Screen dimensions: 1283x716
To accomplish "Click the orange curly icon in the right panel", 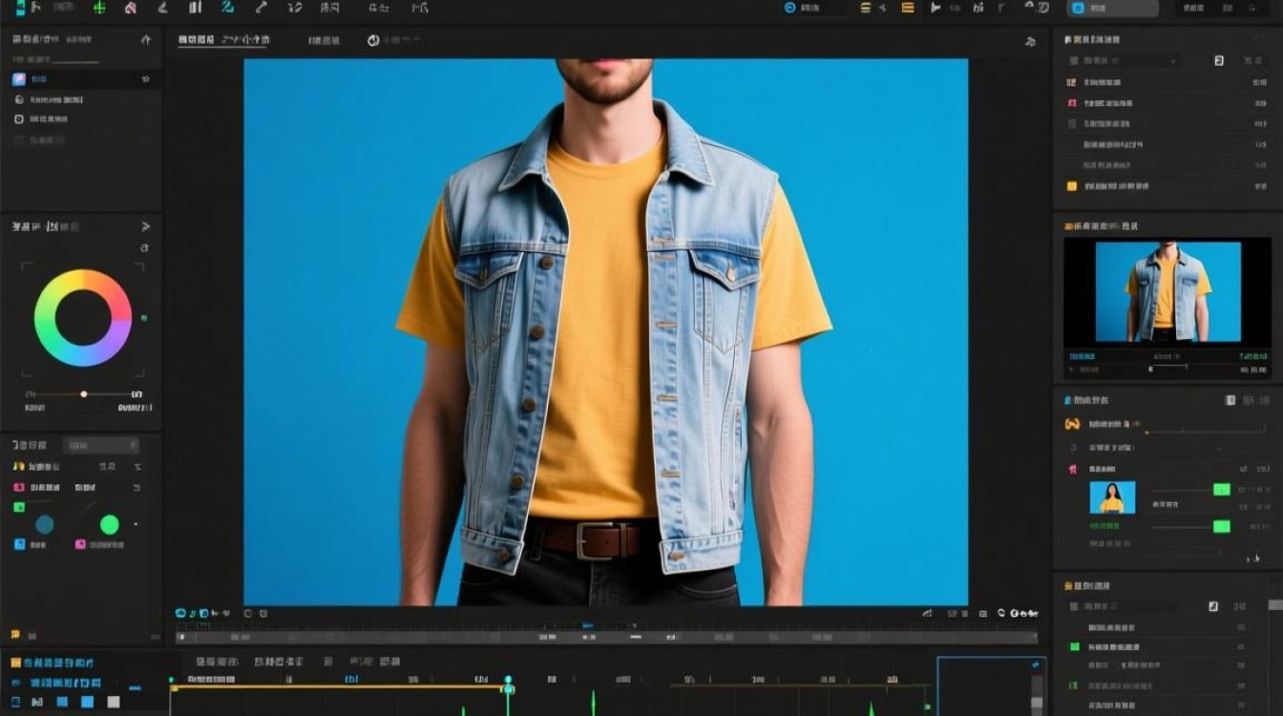I will point(1072,424).
